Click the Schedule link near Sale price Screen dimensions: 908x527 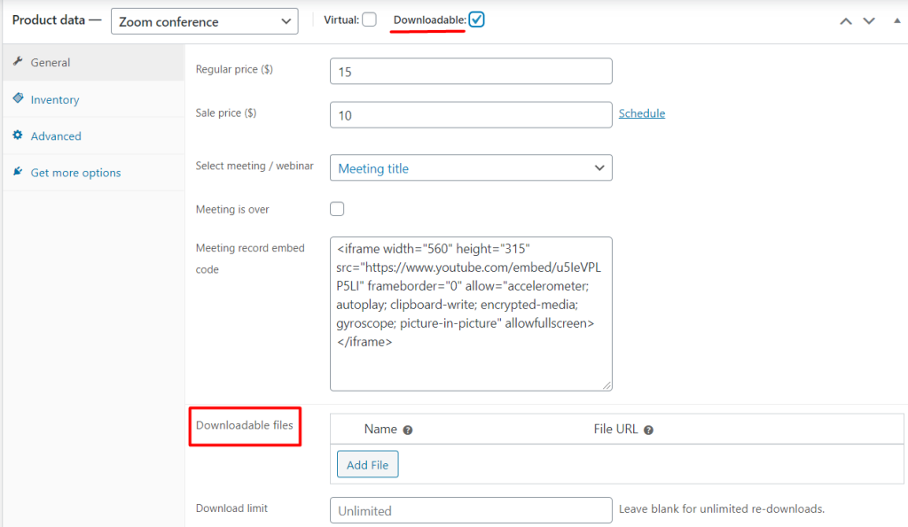[641, 113]
